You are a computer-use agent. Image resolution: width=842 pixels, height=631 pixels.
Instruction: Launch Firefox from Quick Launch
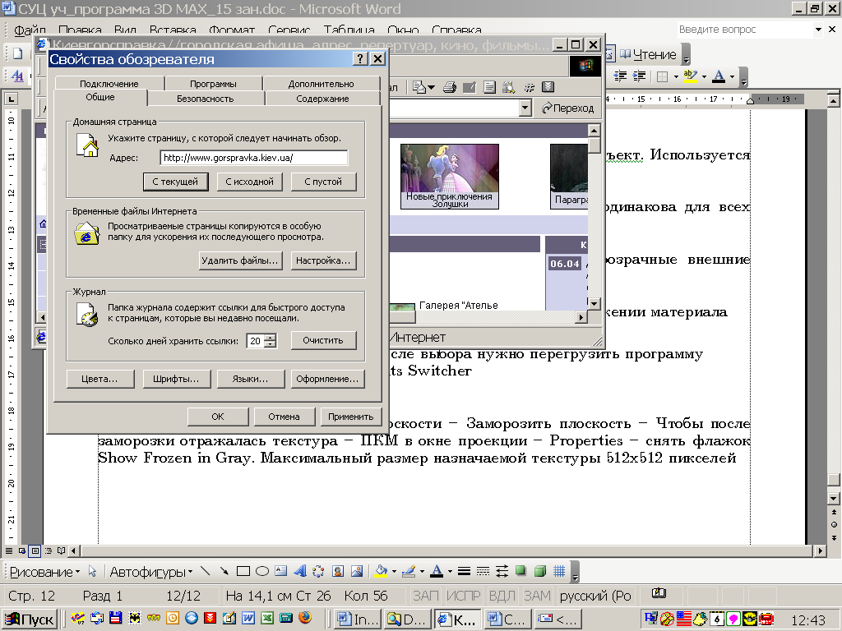305,618
